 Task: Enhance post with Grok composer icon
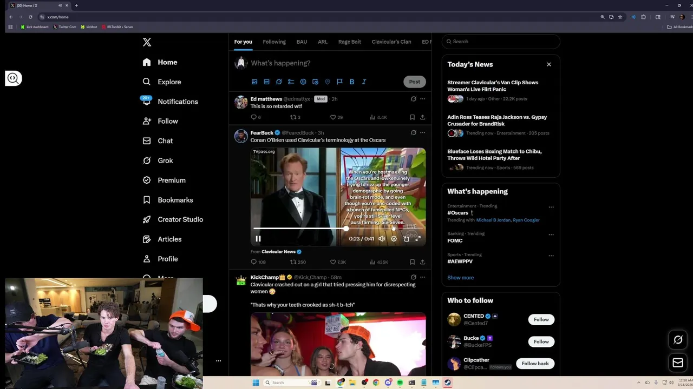(x=279, y=82)
